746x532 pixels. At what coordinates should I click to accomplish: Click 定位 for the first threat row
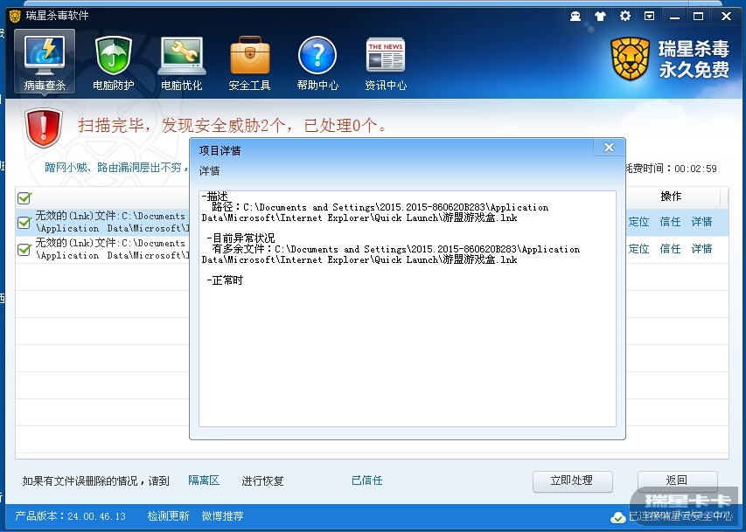coord(638,222)
